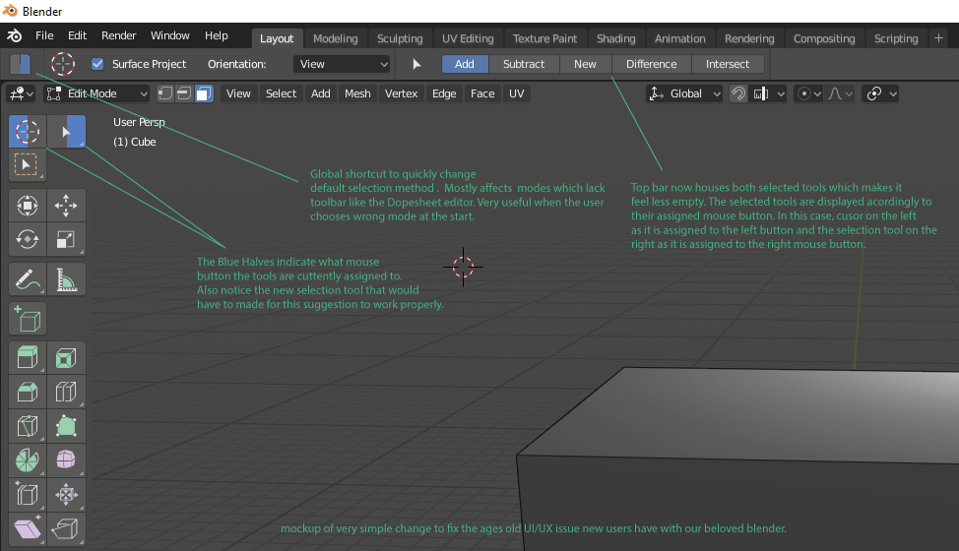Open the Edit Mode dropdown
959x551 pixels.
(97, 93)
